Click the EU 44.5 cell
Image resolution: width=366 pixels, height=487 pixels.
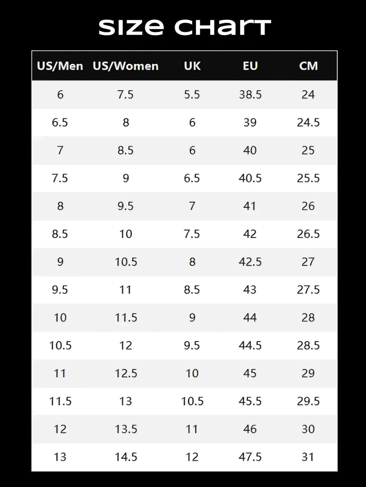(250, 345)
